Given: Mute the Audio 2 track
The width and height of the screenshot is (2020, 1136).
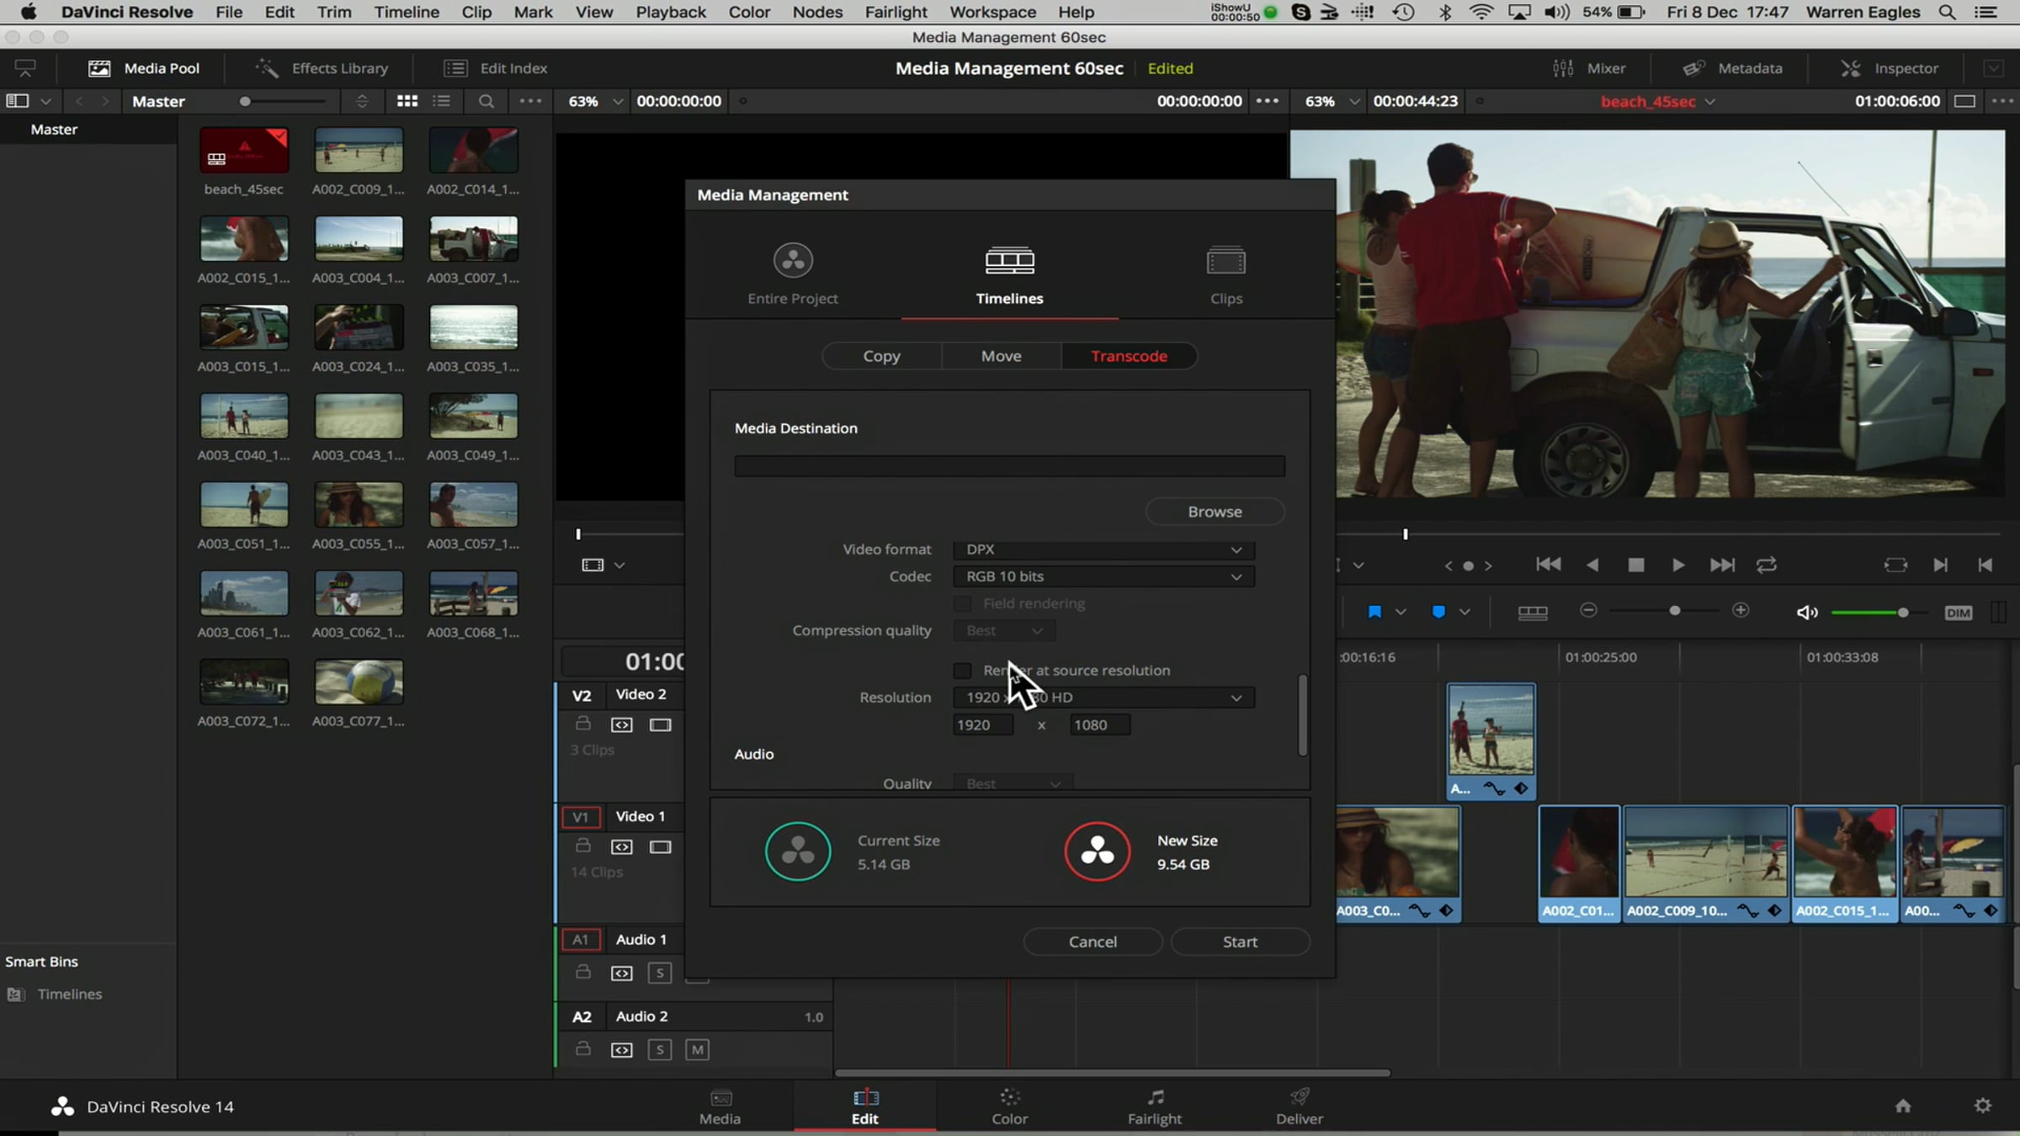Looking at the screenshot, I should [x=697, y=1049].
